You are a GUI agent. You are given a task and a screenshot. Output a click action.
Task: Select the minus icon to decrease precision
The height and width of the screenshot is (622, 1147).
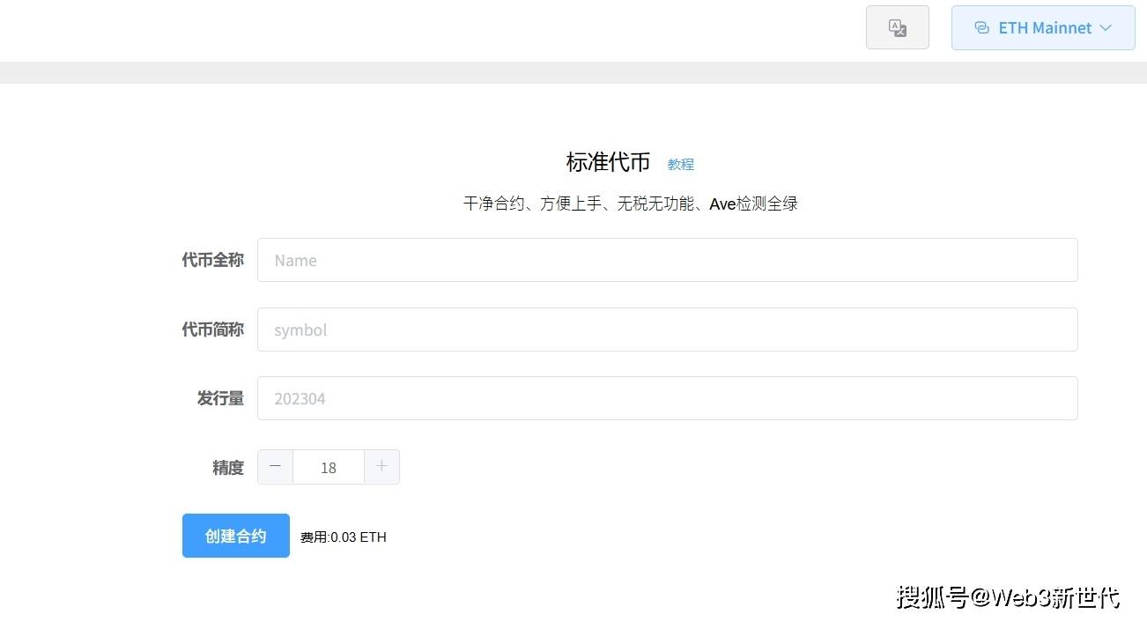(275, 467)
